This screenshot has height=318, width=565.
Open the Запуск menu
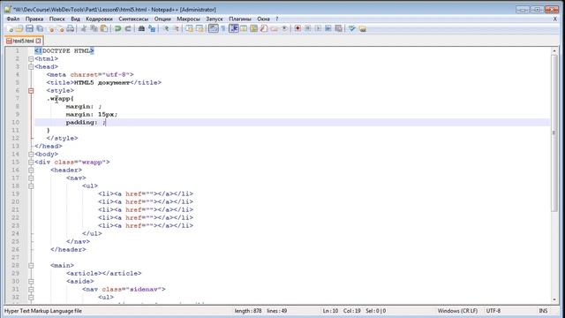pyautogui.click(x=215, y=19)
